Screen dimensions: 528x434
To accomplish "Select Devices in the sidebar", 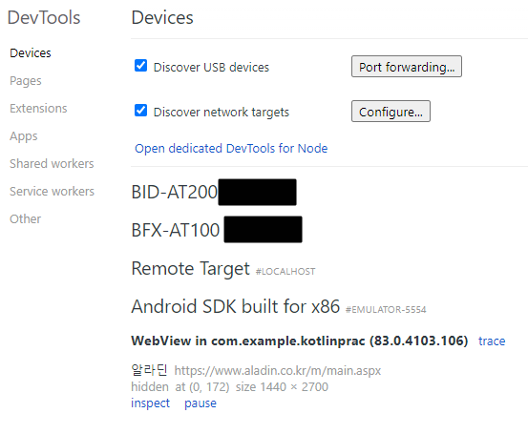I will (31, 53).
